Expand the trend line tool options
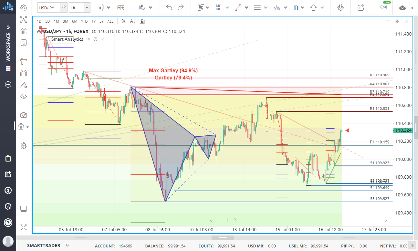 click(x=247, y=7)
